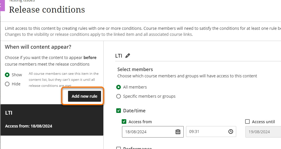Tick the Performance checkbox
Viewport: 281px width, 149px height.
(119, 148)
